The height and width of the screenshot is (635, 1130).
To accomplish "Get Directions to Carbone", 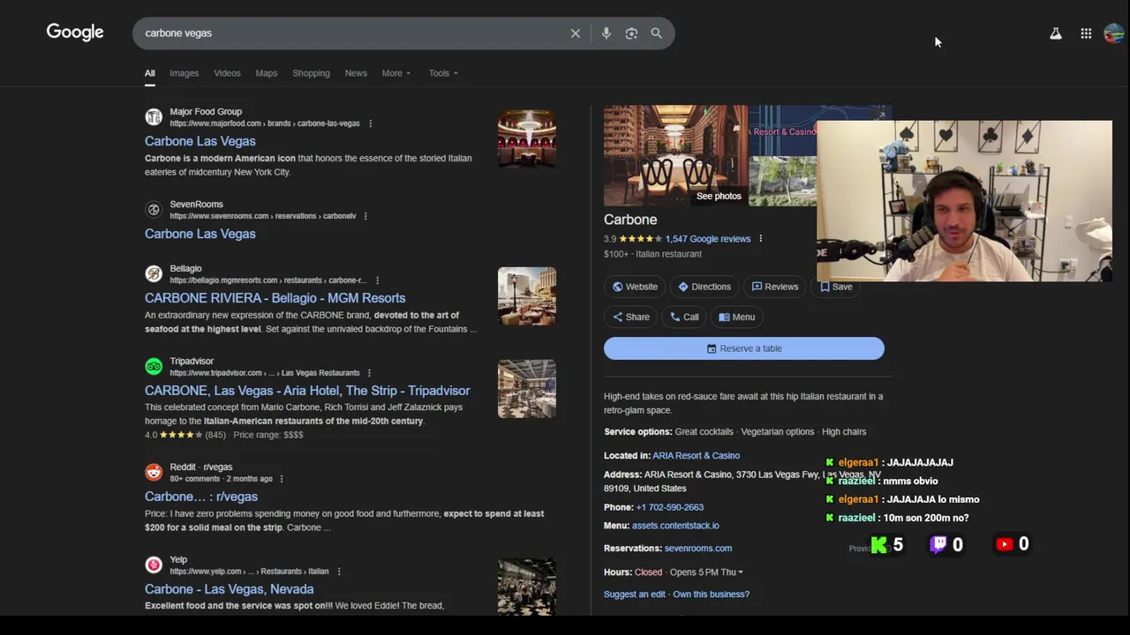I will point(704,287).
